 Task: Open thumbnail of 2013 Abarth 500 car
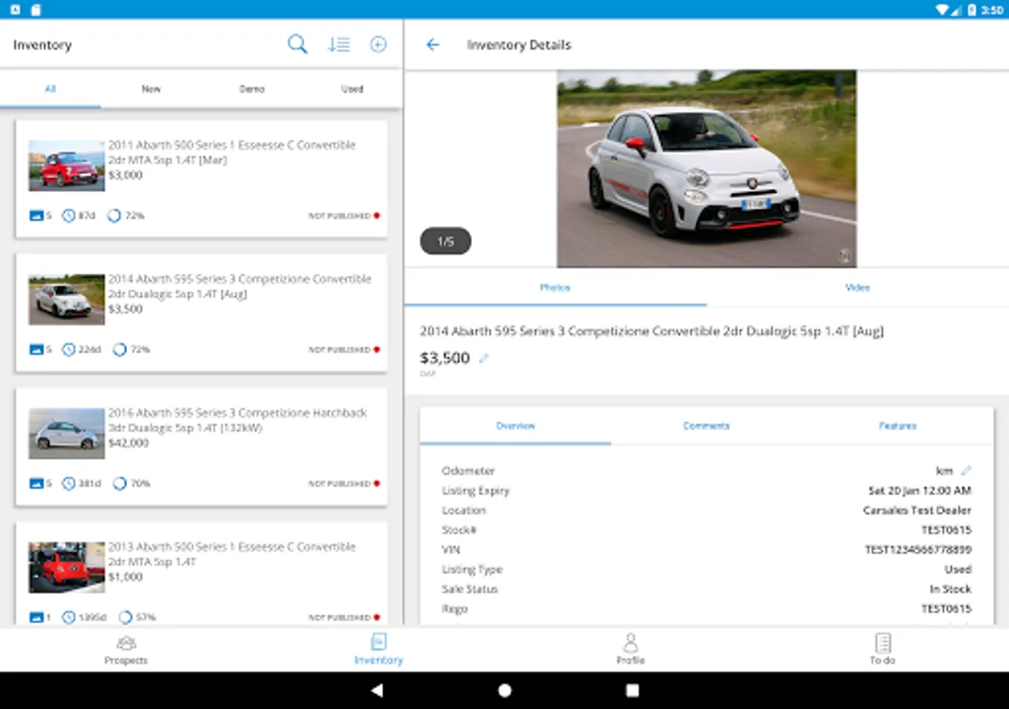click(x=66, y=567)
